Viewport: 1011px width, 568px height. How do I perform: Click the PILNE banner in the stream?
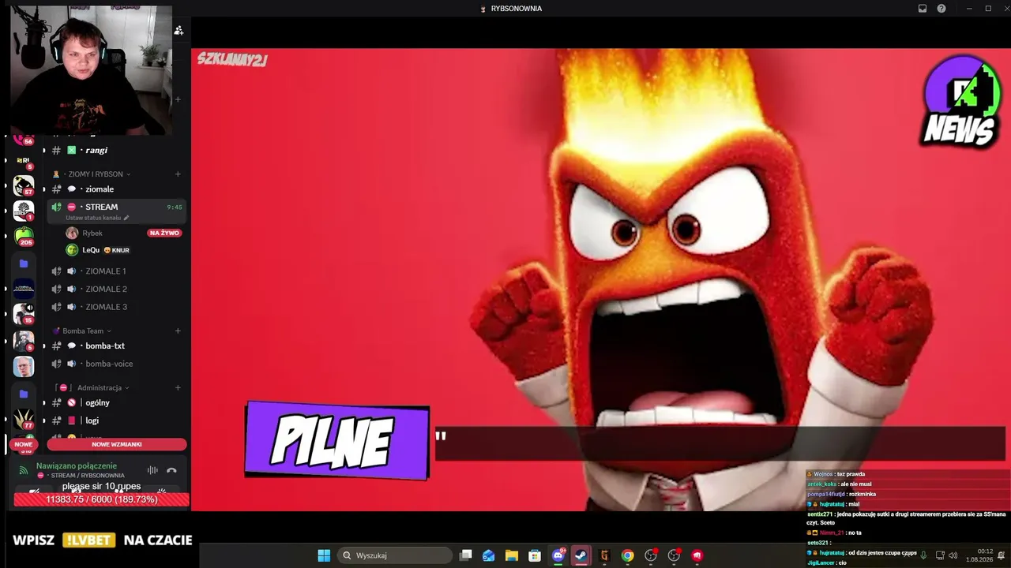pos(337,442)
